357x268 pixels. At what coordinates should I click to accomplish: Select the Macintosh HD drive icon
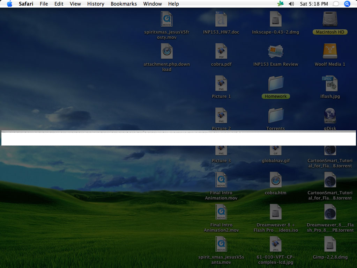click(x=330, y=19)
